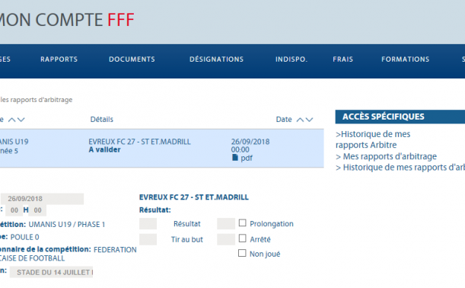Go to the DÉSIGNATIONS menu
This screenshot has height=288, width=465.
point(216,59)
